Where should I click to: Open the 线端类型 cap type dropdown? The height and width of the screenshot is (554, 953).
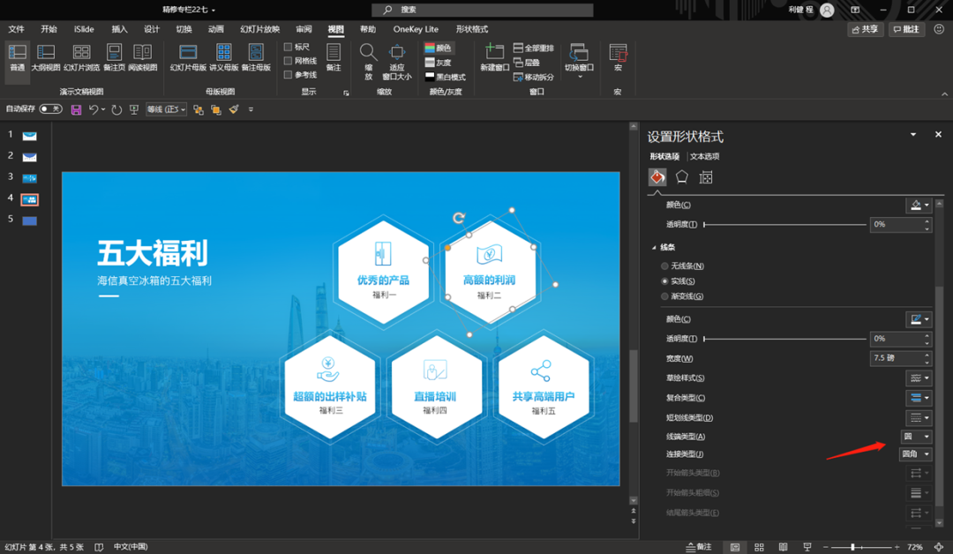[916, 436]
